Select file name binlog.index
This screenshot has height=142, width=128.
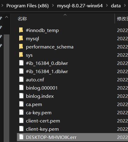(40, 96)
